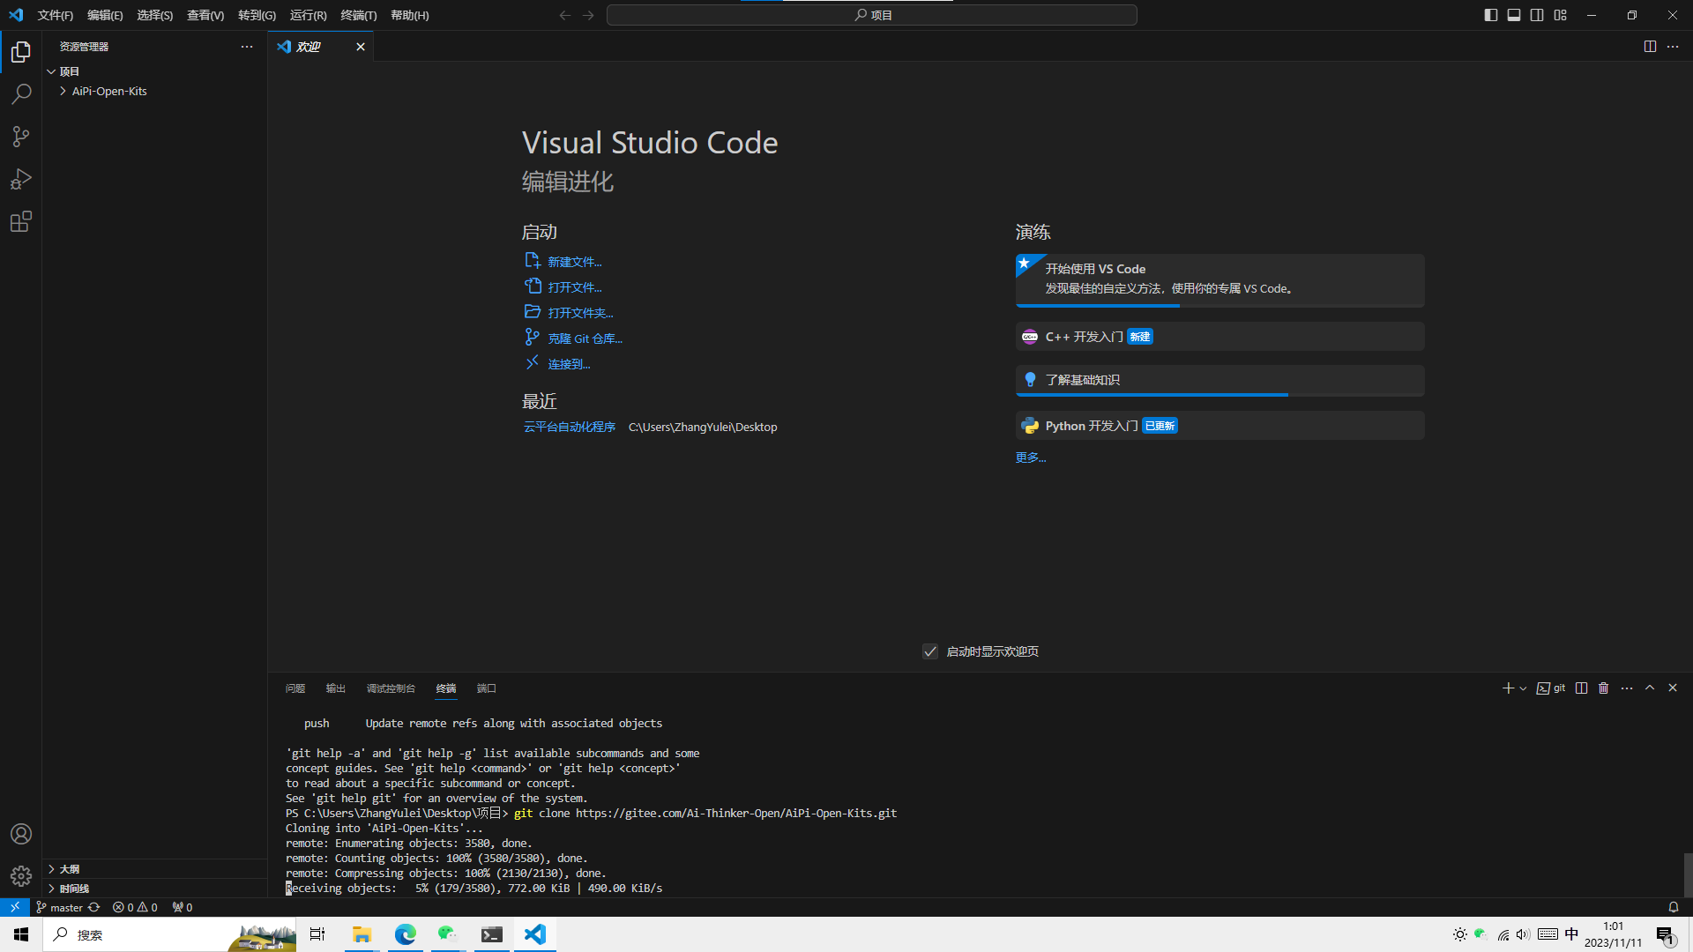Open terminal panel more actions ellipsis

tap(1627, 688)
